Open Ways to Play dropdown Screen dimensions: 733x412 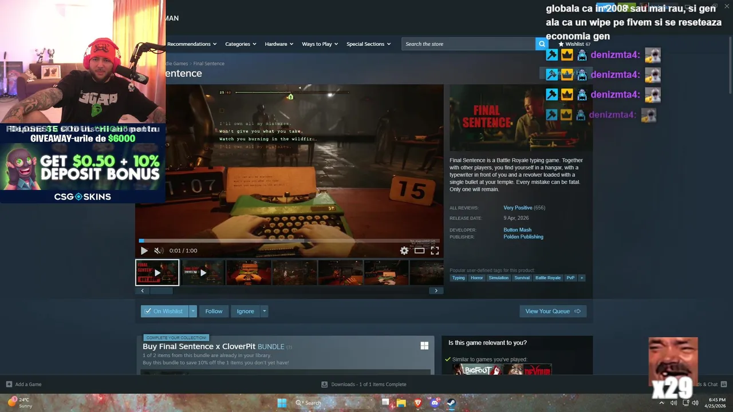(320, 44)
